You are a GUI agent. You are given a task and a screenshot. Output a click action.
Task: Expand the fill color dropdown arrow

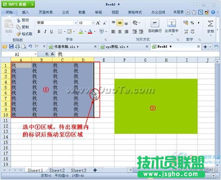[85, 31]
